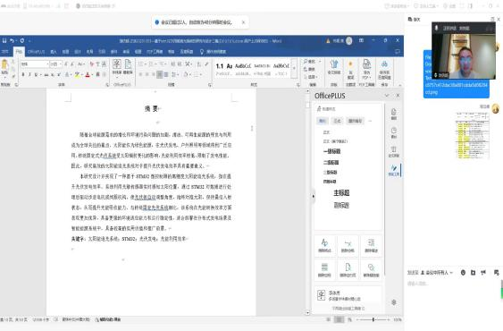Click the Bold button in the ribbon
The image size is (503, 331).
tap(22, 74)
